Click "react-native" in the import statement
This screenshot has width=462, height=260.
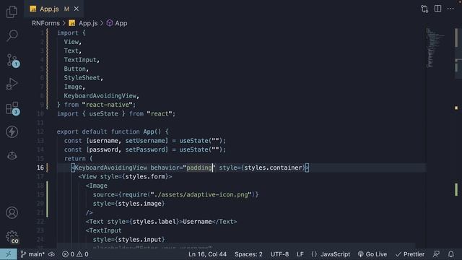pyautogui.click(x=109, y=105)
